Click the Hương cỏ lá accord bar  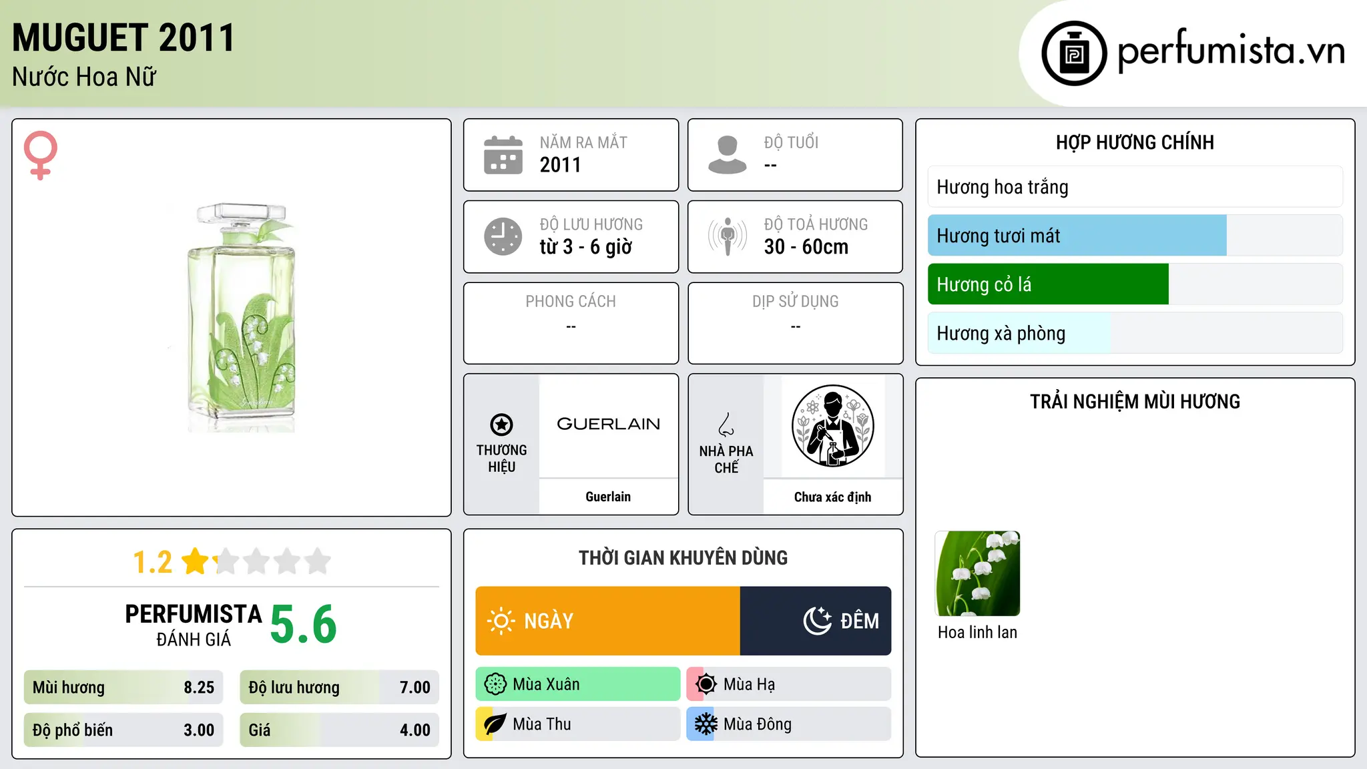[1135, 284]
